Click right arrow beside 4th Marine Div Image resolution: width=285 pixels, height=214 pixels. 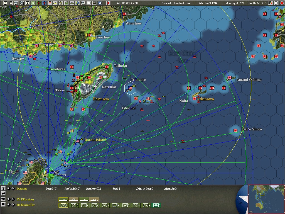click(x=13, y=205)
